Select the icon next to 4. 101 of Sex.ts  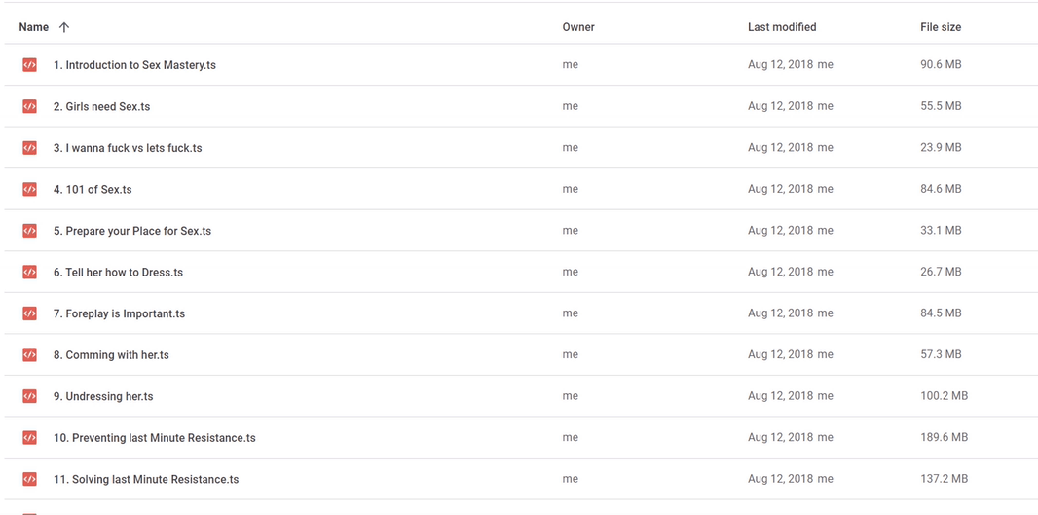coord(29,189)
